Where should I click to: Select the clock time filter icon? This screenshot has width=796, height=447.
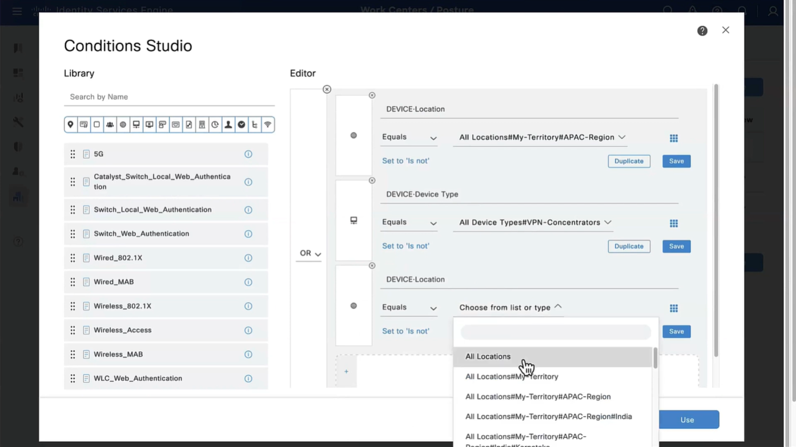(x=215, y=124)
